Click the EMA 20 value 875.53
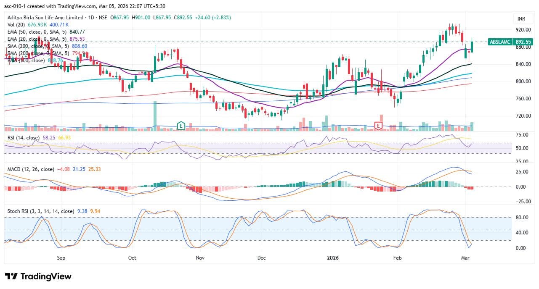The height and width of the screenshot is (289, 539). pos(77,39)
